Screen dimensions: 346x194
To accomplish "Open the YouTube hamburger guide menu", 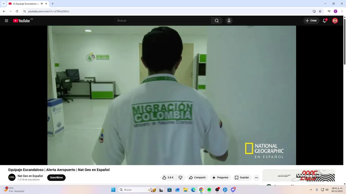I will pyautogui.click(x=6, y=21).
